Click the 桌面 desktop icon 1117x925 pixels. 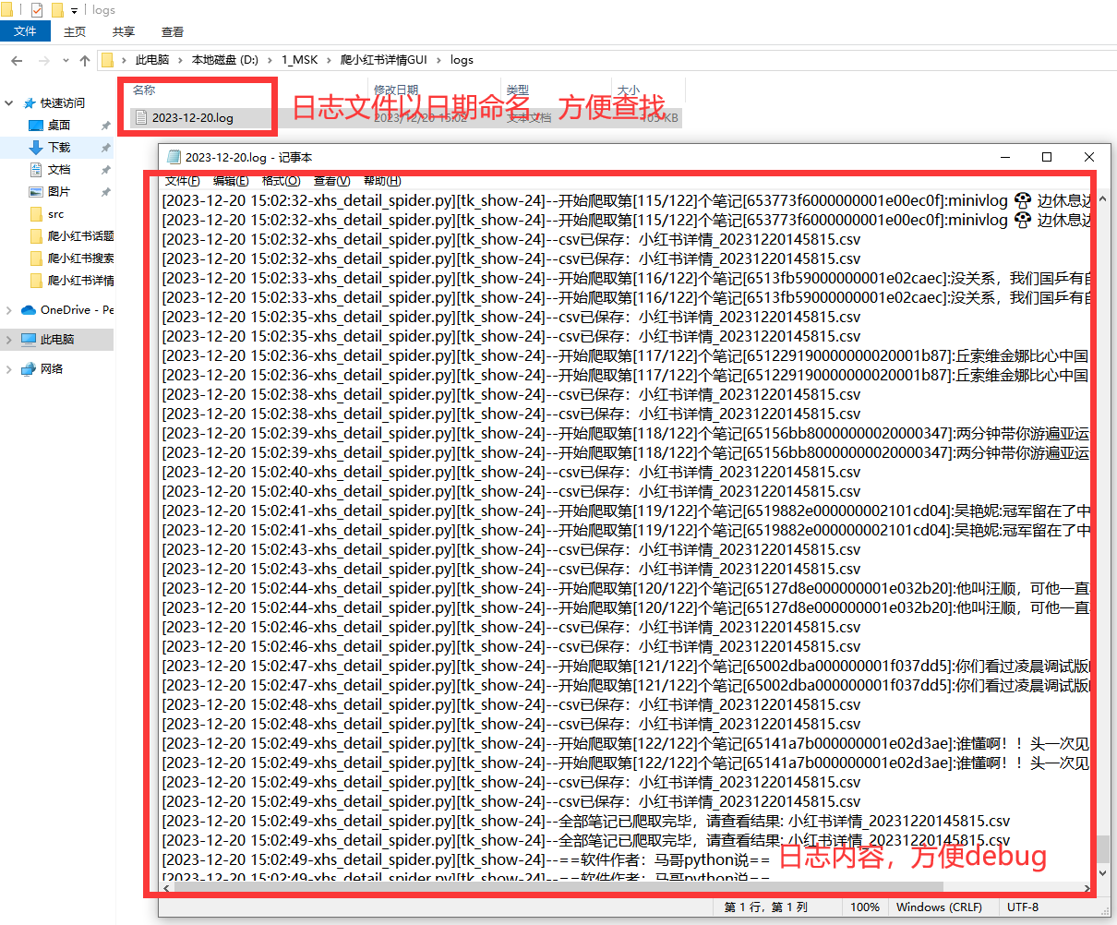click(36, 126)
